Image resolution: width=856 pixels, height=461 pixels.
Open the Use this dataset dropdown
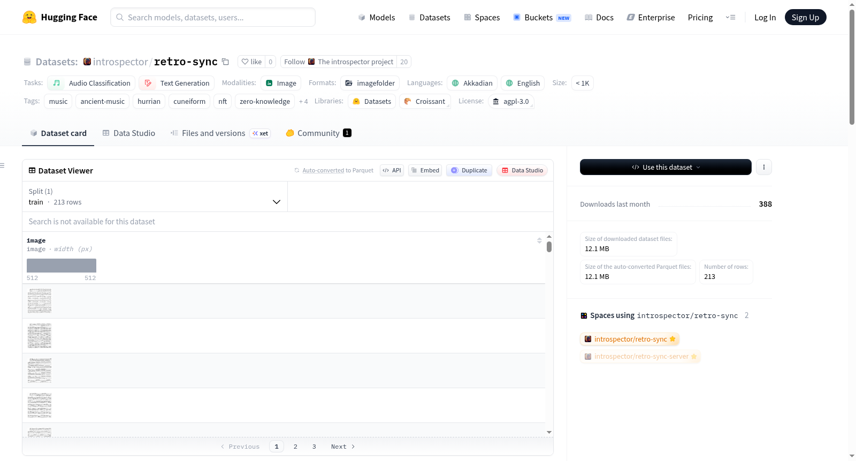click(x=666, y=167)
